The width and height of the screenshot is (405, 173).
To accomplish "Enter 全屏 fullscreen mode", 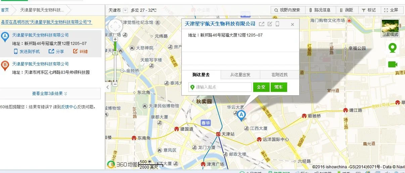I will 392,10.
